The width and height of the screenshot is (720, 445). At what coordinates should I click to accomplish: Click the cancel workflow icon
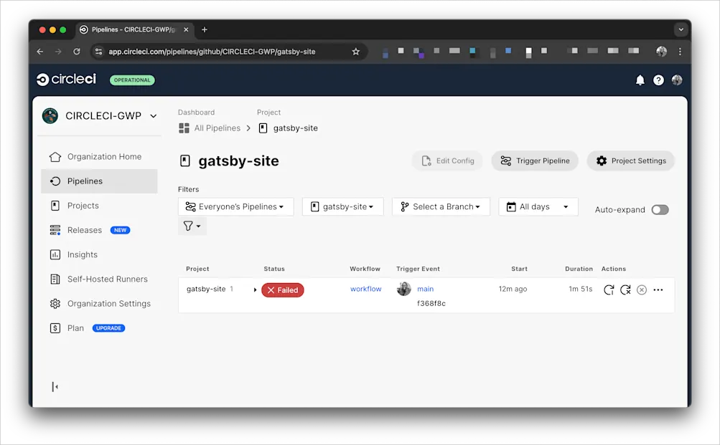tap(642, 290)
